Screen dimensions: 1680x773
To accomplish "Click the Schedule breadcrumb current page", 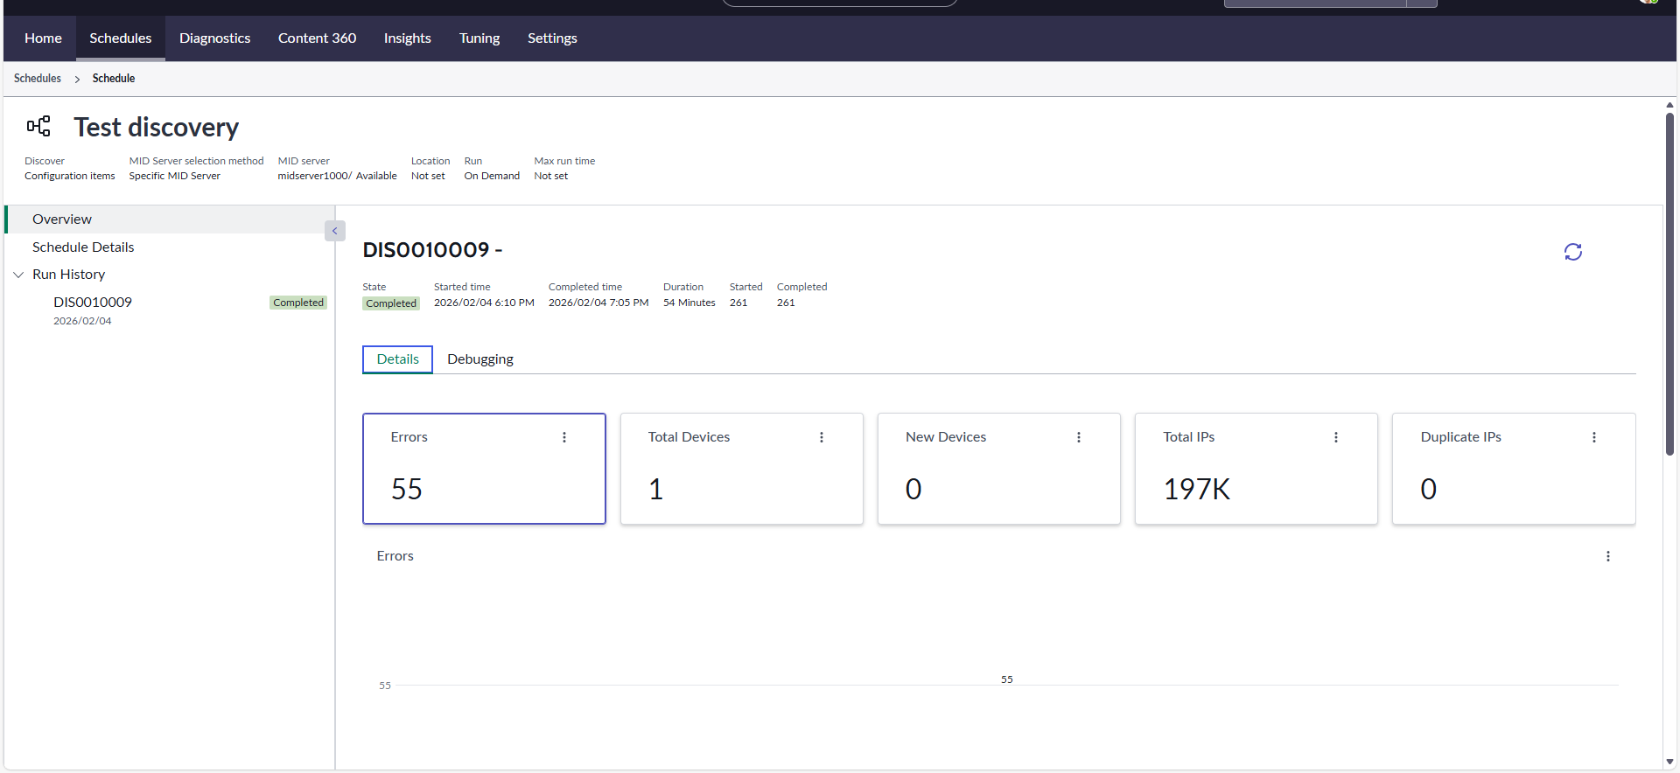I will coord(114,79).
